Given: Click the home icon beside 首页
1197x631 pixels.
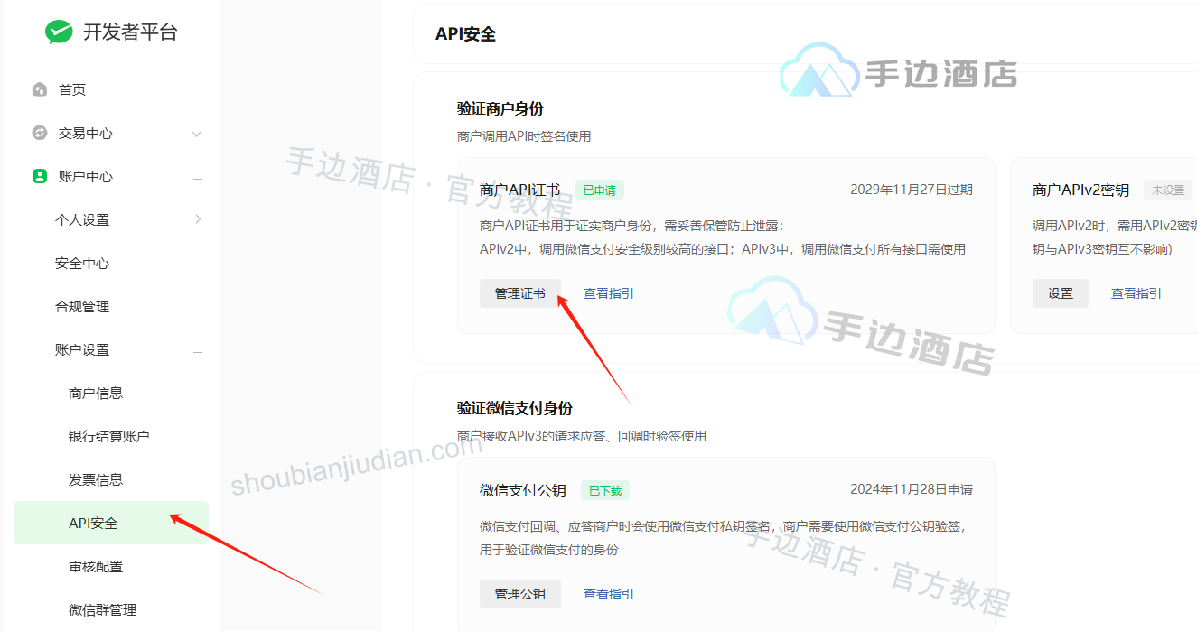Looking at the screenshot, I should click(39, 89).
